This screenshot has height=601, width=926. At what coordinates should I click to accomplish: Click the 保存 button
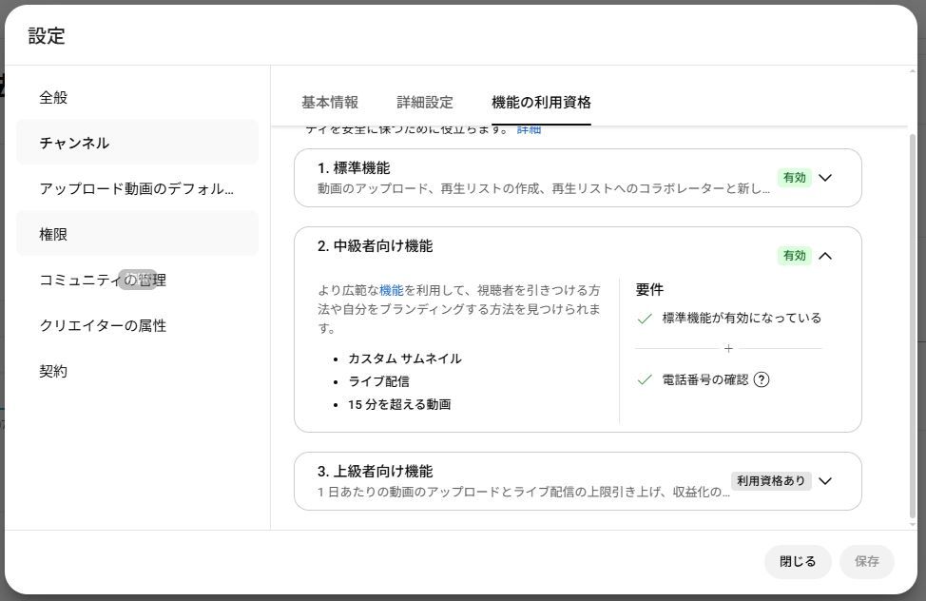866,561
